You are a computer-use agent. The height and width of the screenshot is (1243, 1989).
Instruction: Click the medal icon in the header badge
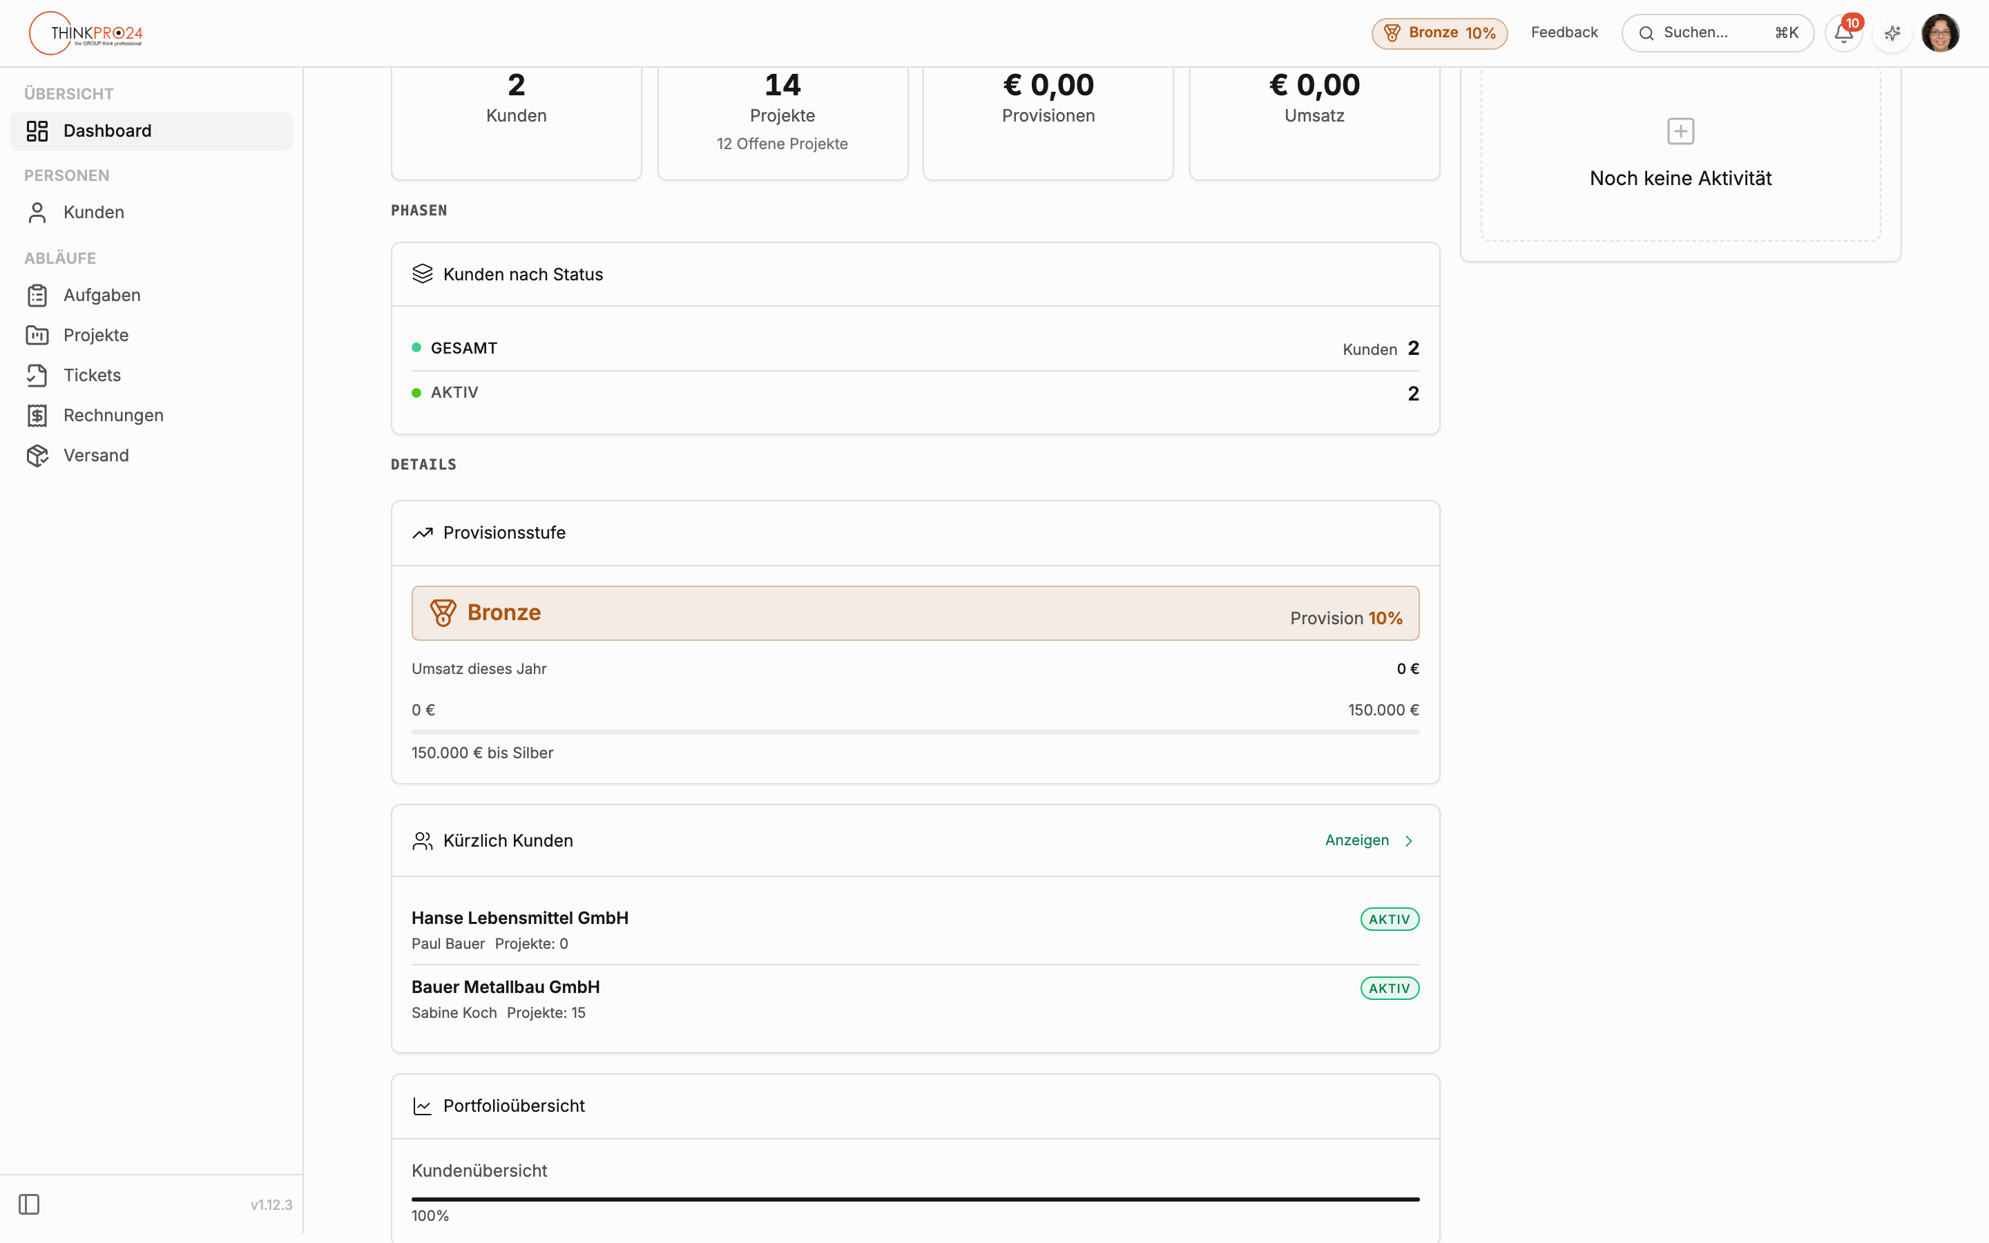pyautogui.click(x=1392, y=33)
